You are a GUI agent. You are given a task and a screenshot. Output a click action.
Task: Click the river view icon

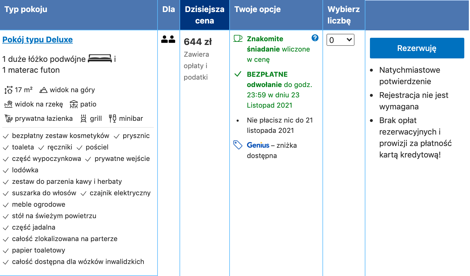9,104
